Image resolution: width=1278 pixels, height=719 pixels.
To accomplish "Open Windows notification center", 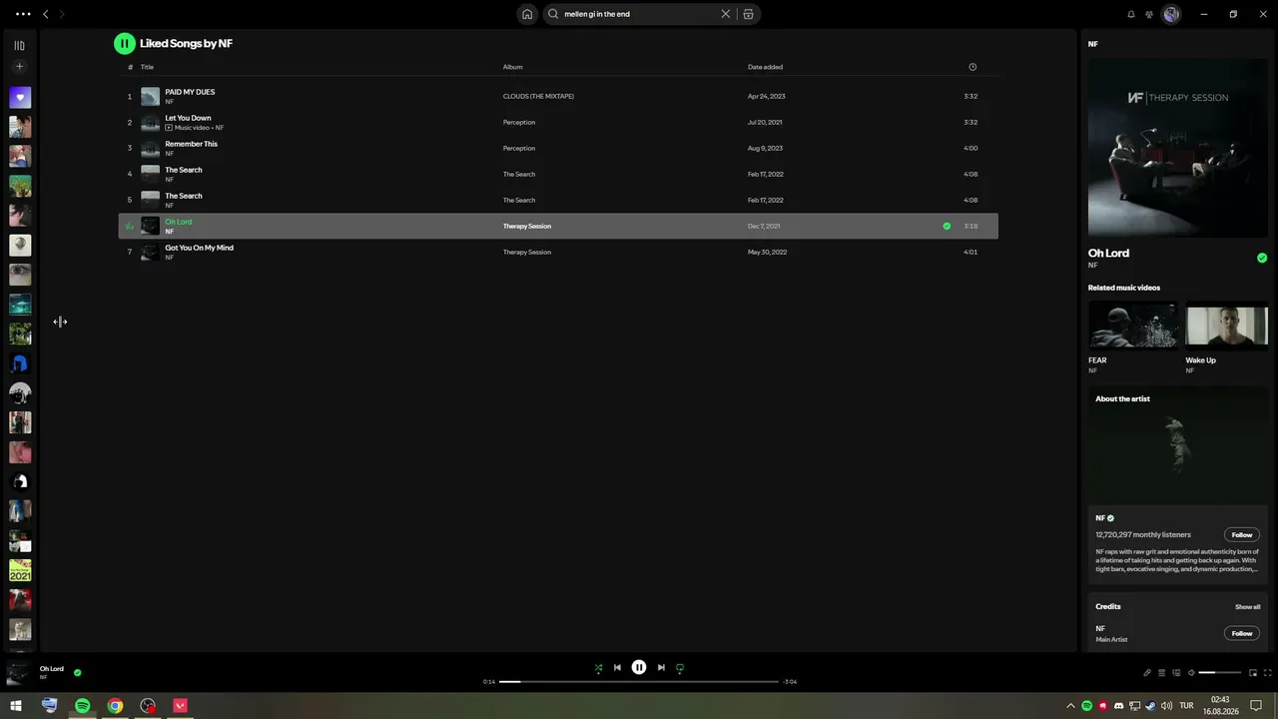I will (x=1256, y=706).
